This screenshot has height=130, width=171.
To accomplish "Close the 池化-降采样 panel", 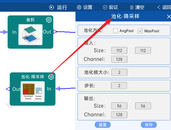I will (x=169, y=17).
